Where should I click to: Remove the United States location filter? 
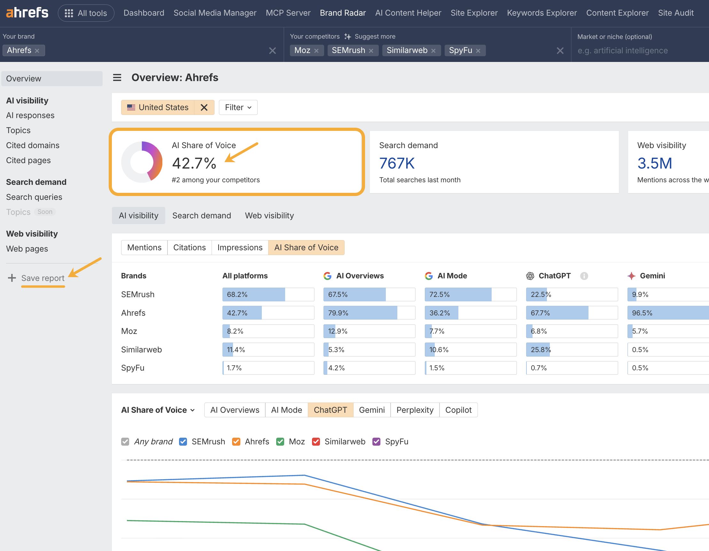205,107
